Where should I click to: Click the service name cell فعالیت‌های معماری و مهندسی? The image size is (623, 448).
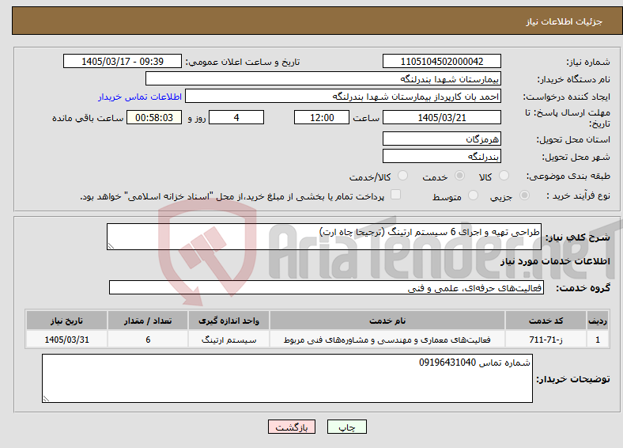[387, 340]
